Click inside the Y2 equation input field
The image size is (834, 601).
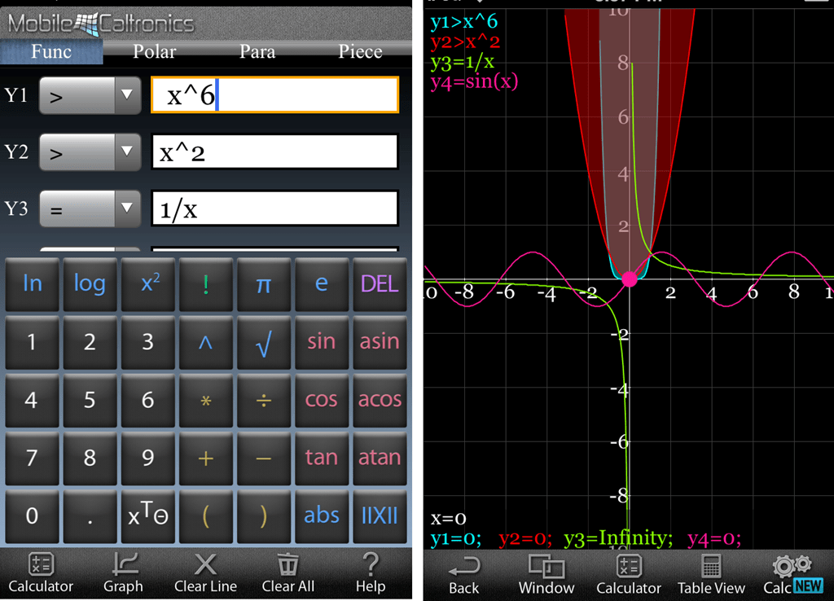tap(274, 151)
